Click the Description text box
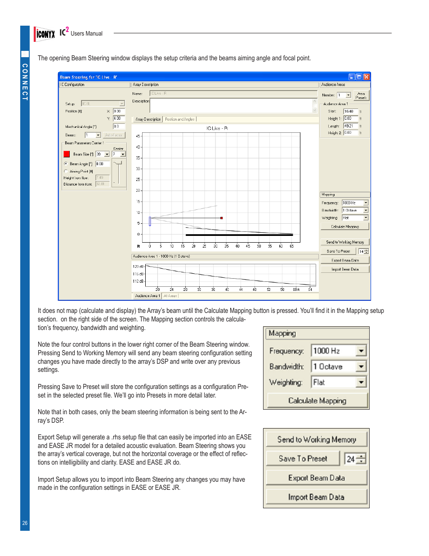The height and width of the screenshot is (556, 429). 231,106
